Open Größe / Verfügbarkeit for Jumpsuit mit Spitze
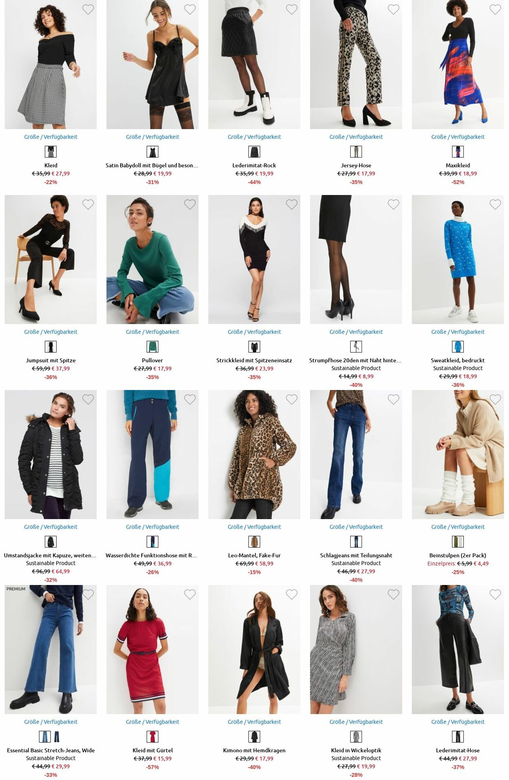 [x=50, y=332]
